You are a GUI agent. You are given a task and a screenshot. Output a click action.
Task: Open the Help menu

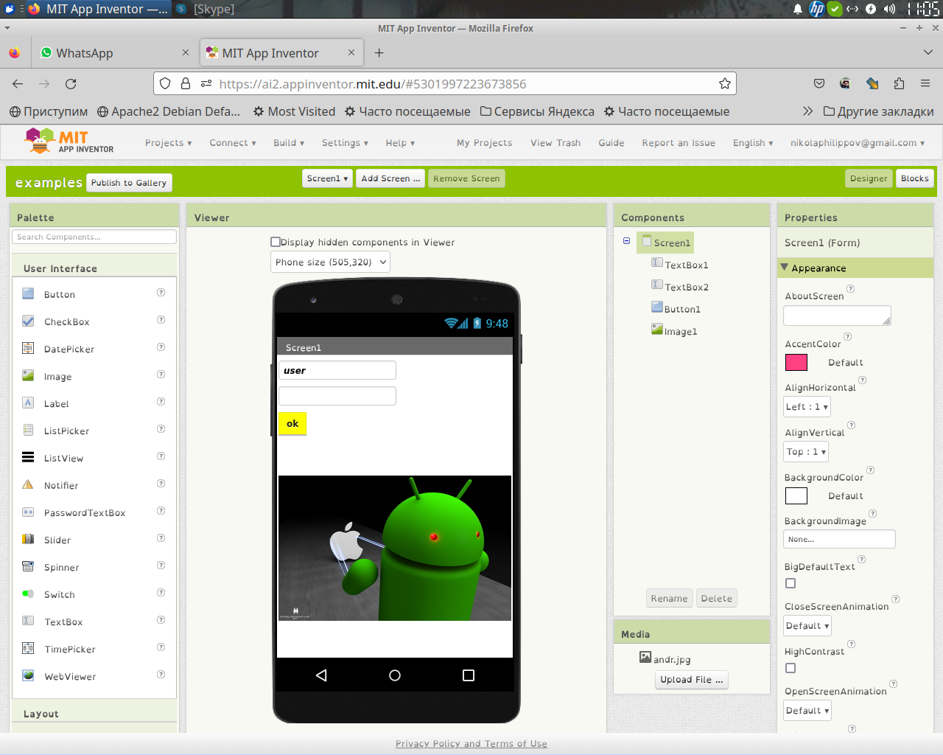click(400, 143)
